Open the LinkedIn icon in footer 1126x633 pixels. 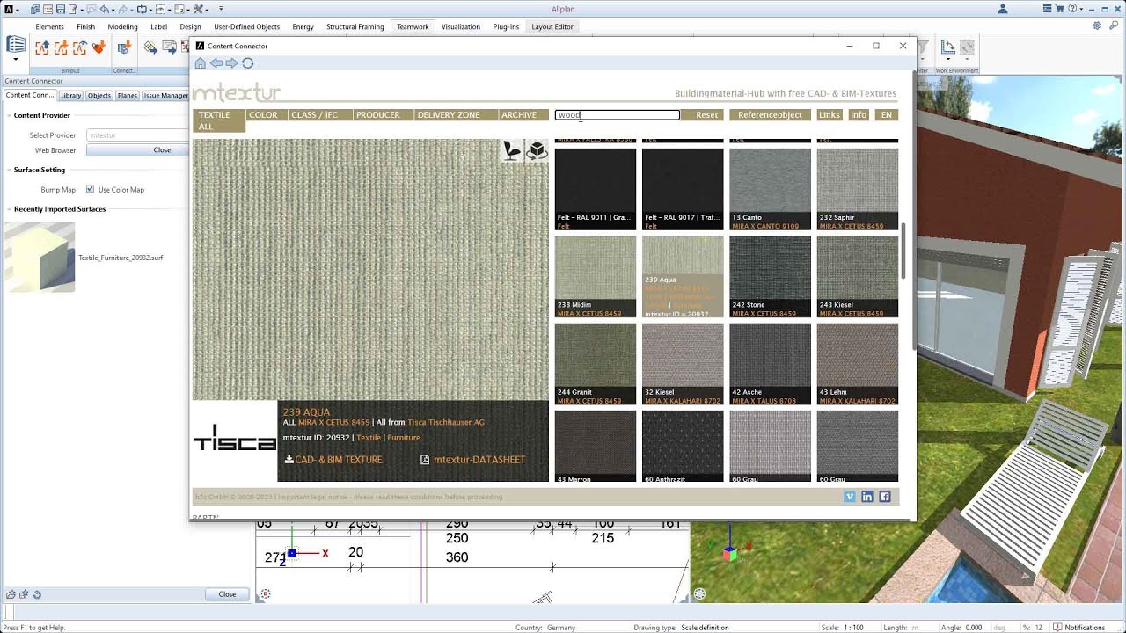tap(867, 497)
